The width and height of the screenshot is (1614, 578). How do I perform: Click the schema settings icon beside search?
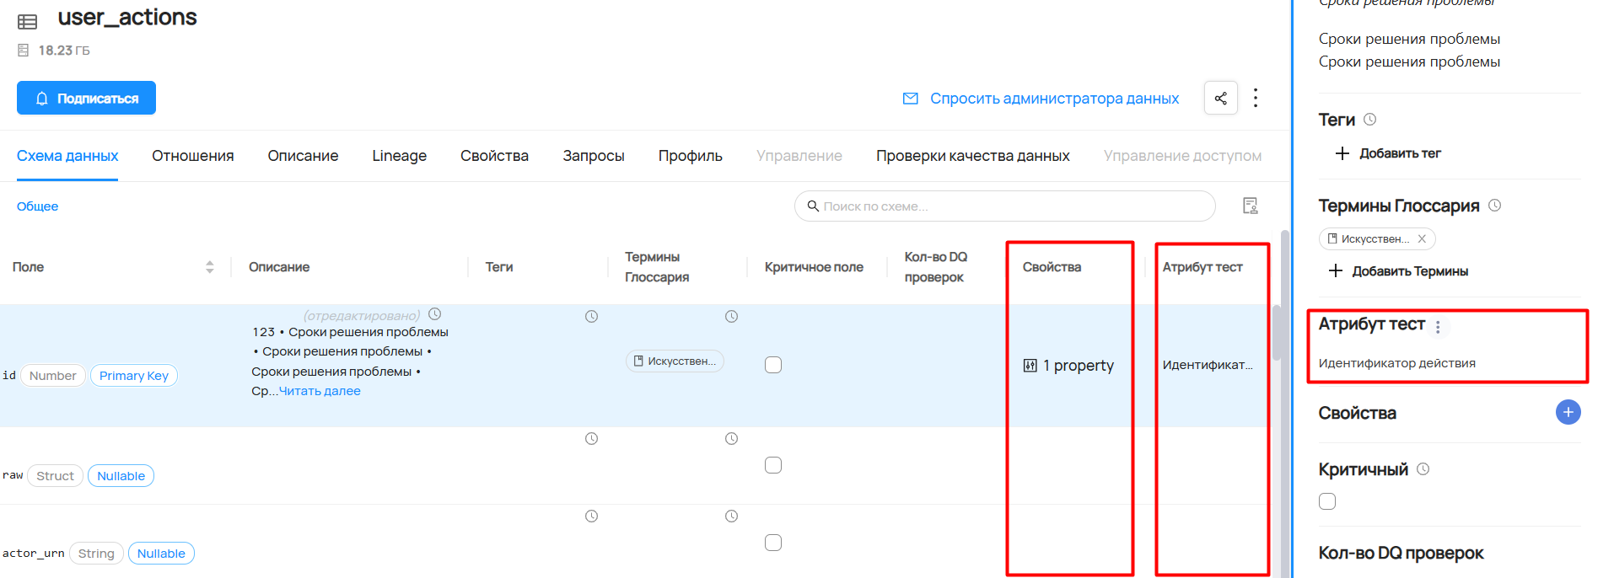(x=1250, y=206)
